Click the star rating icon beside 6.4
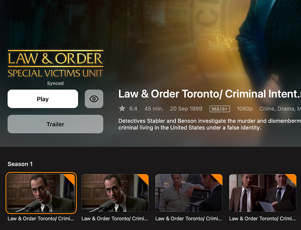Image resolution: width=301 pixels, height=230 pixels. pyautogui.click(x=122, y=109)
